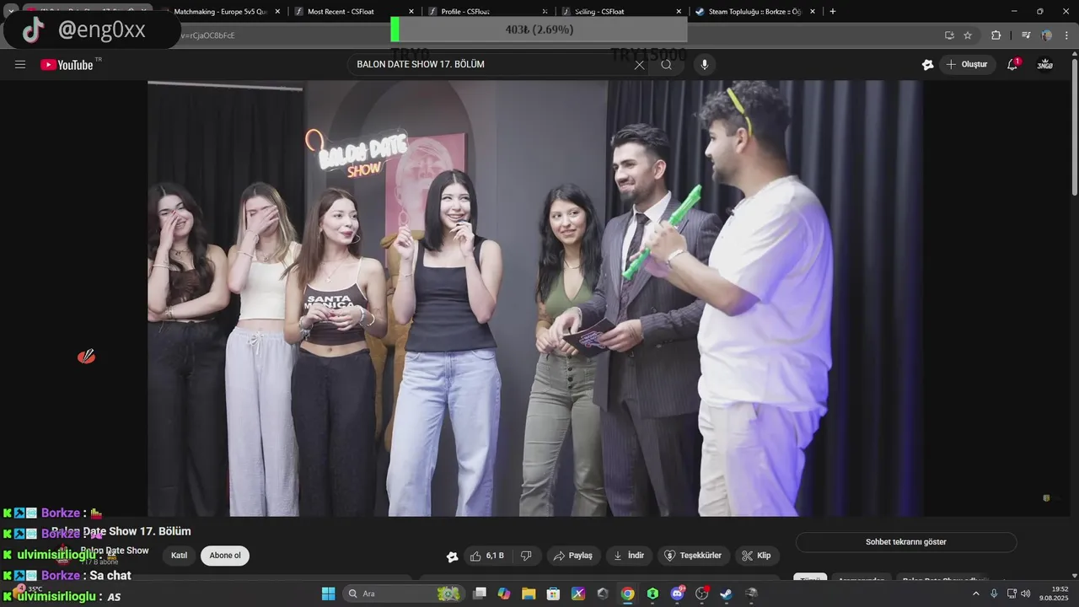This screenshot has height=607, width=1079.
Task: Open taskbar volume speaker icon
Action: tap(1026, 594)
